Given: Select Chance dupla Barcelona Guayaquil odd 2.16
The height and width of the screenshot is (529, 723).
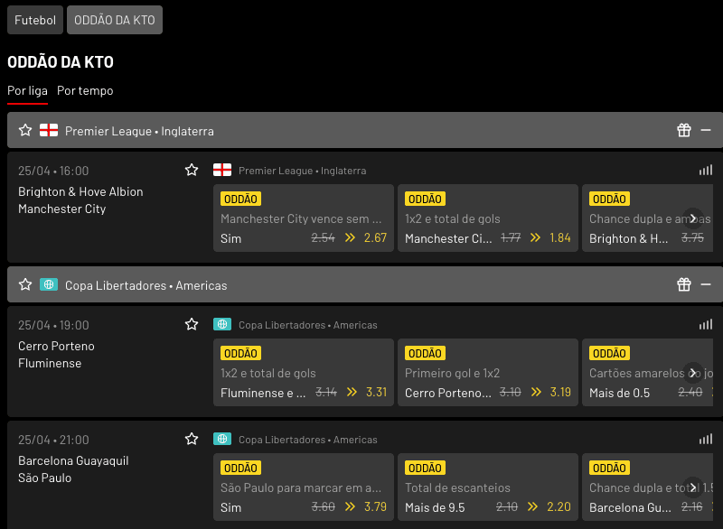Looking at the screenshot, I should (647, 487).
